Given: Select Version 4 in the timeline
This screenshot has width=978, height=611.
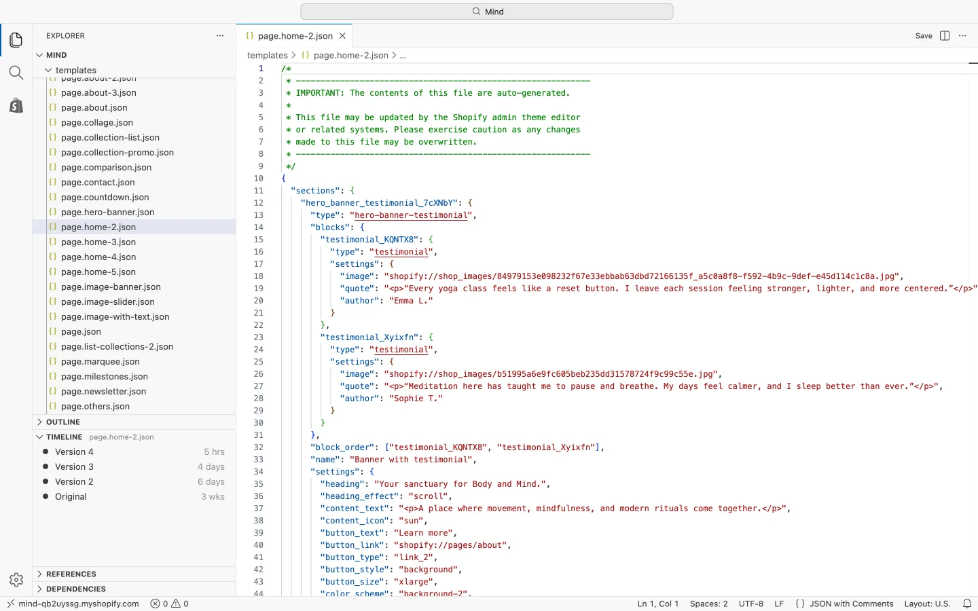Looking at the screenshot, I should (x=134, y=452).
